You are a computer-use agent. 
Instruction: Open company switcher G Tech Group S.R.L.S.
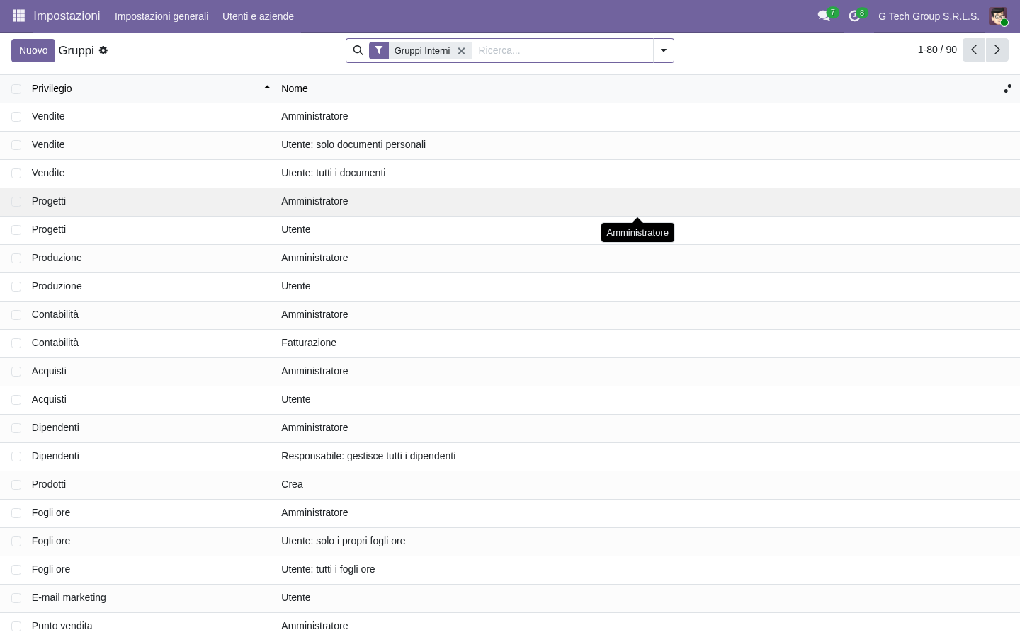929,16
